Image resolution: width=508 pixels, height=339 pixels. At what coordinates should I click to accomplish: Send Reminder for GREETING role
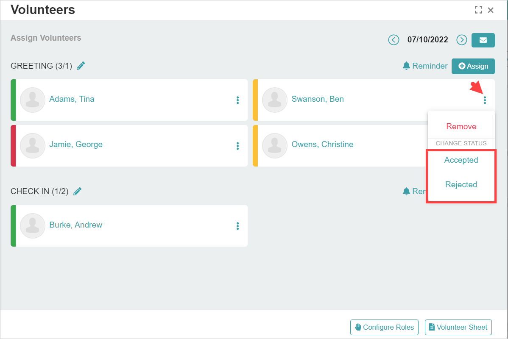(x=425, y=66)
